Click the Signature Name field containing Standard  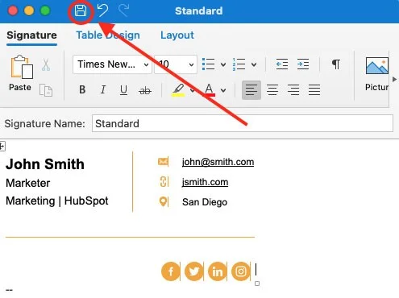(x=243, y=123)
